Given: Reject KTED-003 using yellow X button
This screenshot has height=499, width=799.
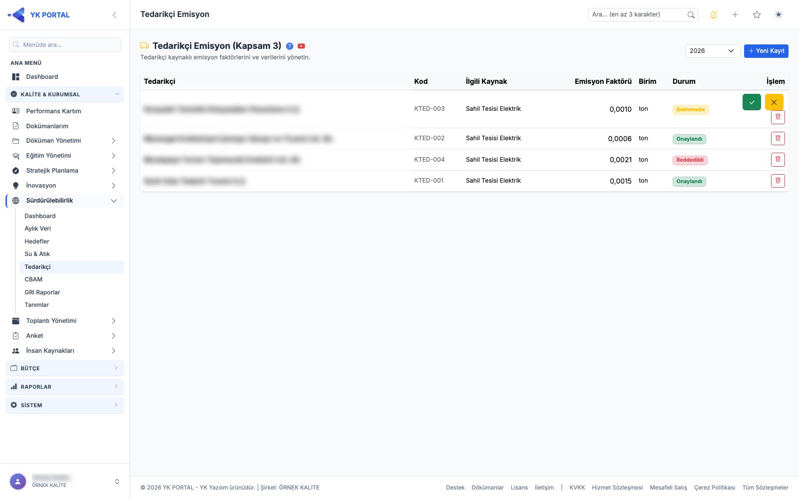Looking at the screenshot, I should tap(774, 102).
